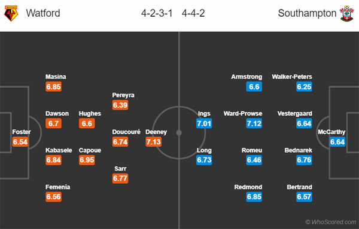This screenshot has width=359, height=229.
Task: Select Redmond's 6.85 rating badge
Action: pyautogui.click(x=254, y=197)
